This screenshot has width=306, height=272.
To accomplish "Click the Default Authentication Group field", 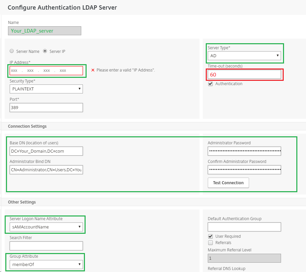I will pyautogui.click(x=244, y=227).
